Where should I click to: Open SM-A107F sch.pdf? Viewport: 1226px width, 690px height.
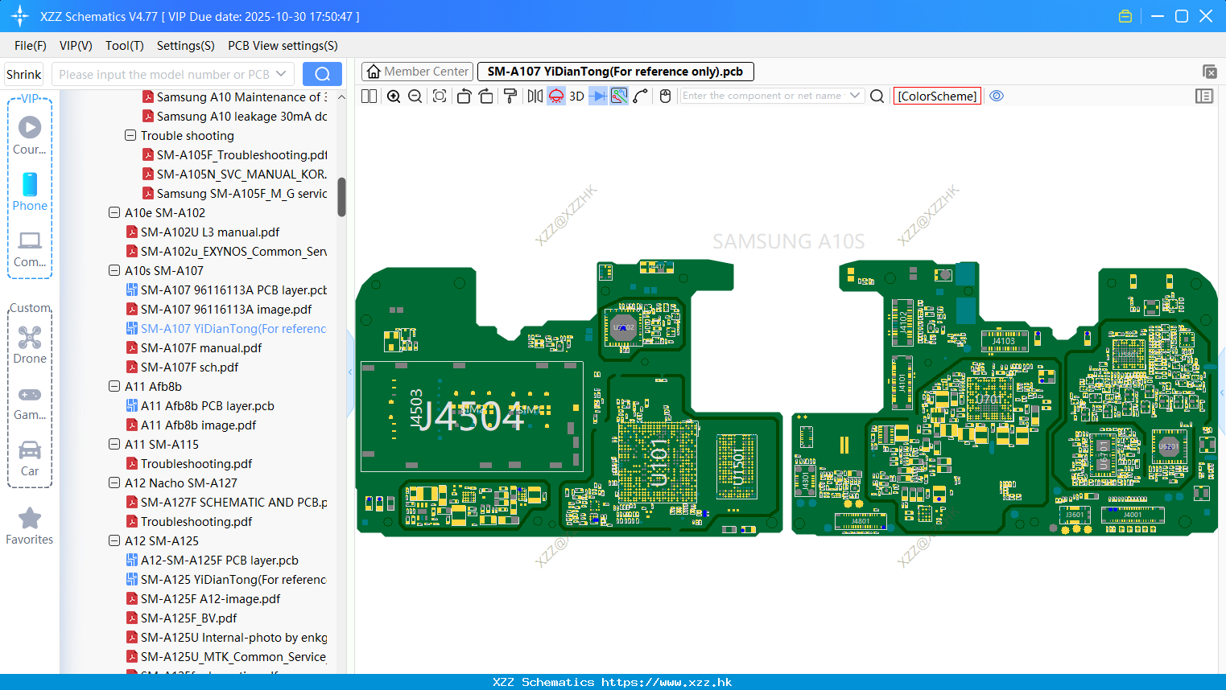pos(182,368)
